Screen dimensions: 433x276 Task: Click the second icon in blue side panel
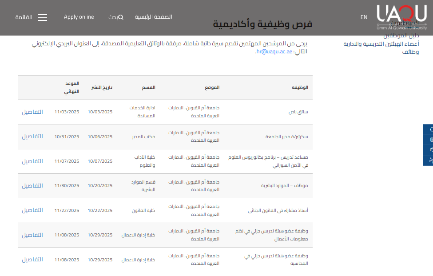(x=430, y=140)
